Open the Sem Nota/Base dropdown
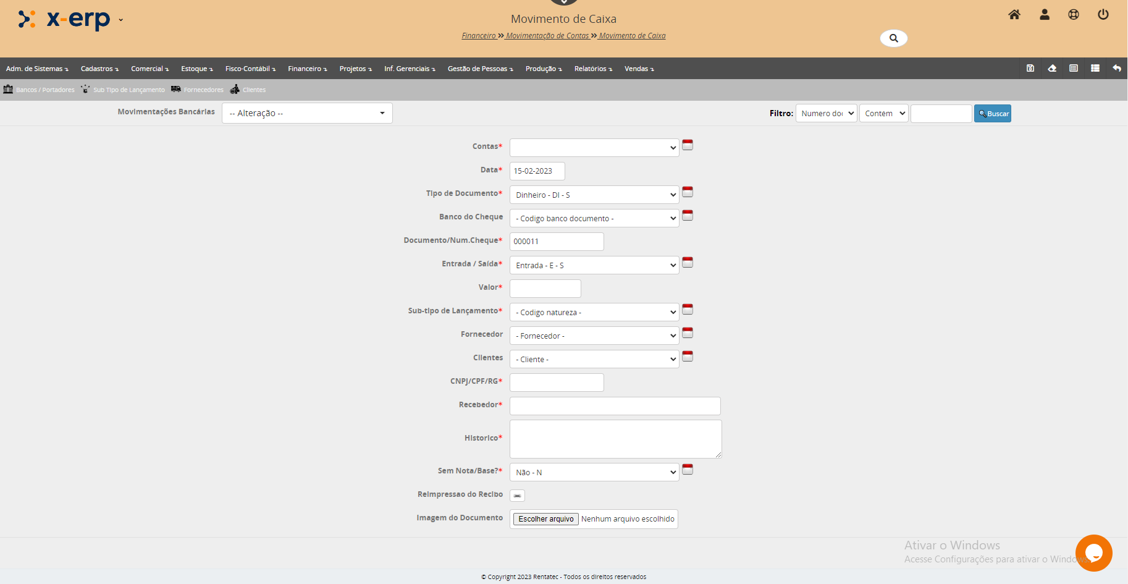 click(x=594, y=473)
